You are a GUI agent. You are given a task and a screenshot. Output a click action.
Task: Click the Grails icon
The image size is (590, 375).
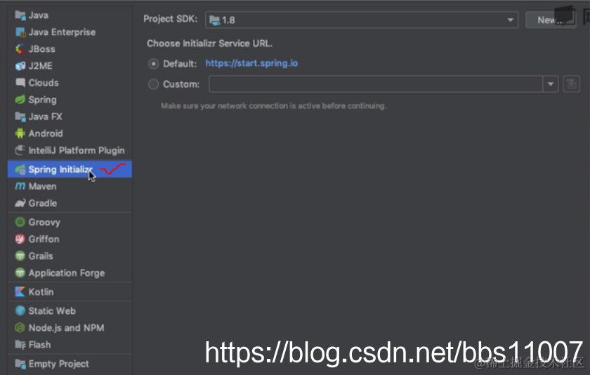pyautogui.click(x=20, y=256)
